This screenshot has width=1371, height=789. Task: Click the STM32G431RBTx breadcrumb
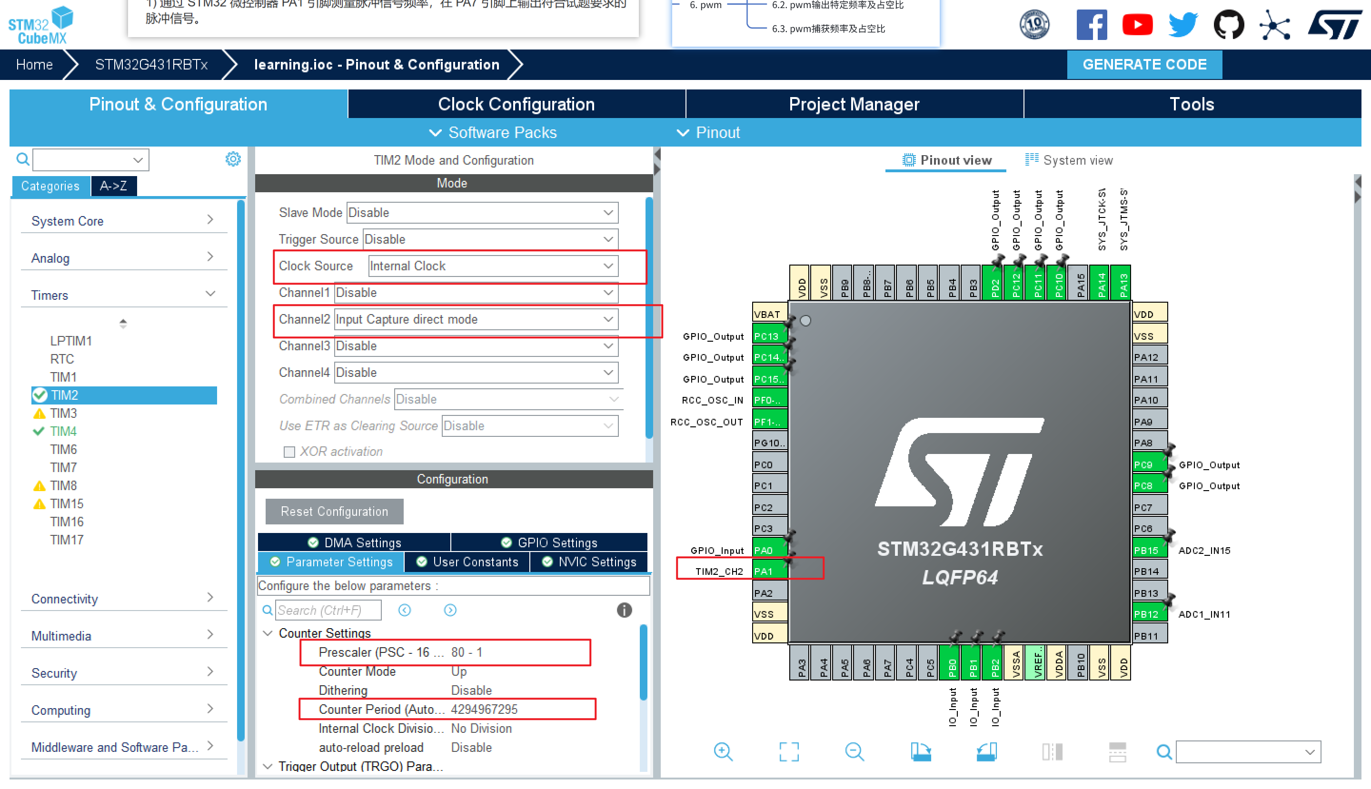point(151,65)
